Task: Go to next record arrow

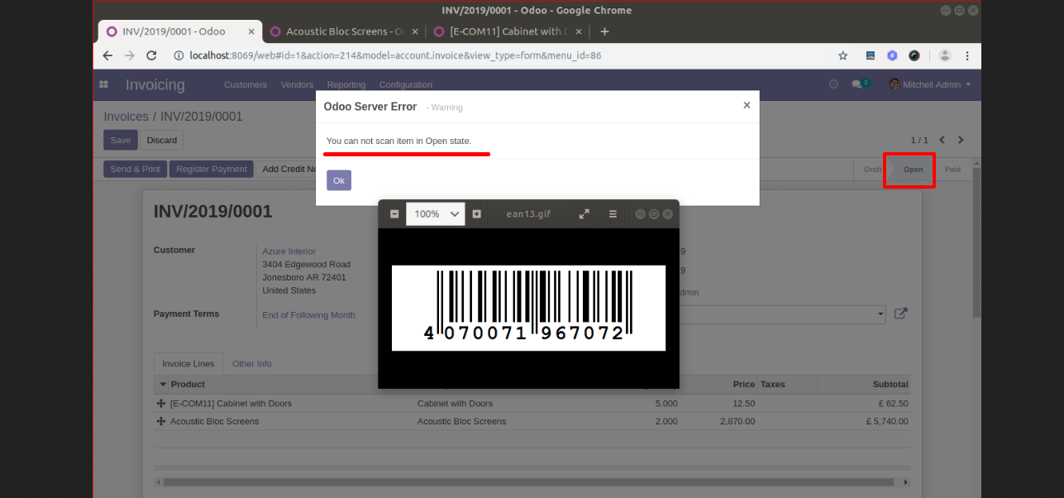Action: (961, 140)
